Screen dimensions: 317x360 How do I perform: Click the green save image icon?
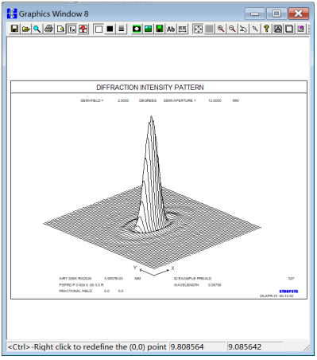(x=160, y=29)
